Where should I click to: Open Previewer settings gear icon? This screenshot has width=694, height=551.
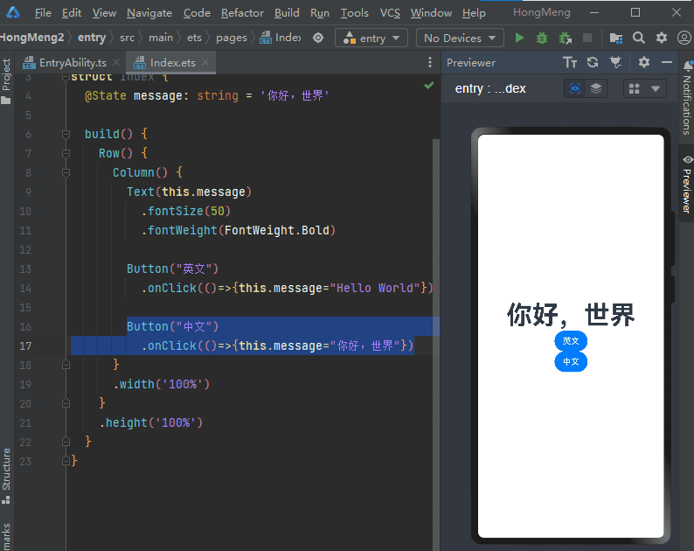pos(644,62)
